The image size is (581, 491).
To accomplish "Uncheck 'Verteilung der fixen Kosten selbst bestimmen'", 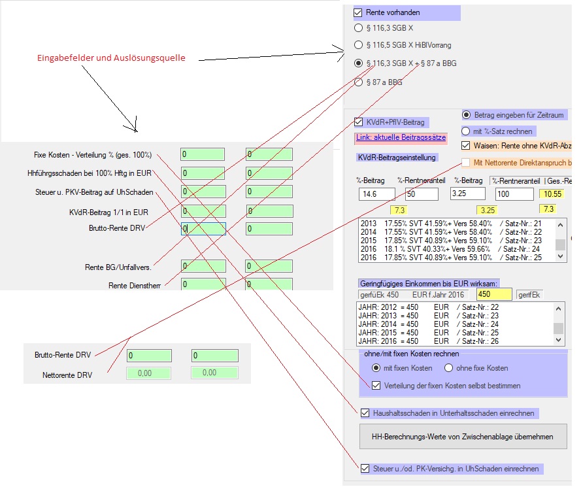I will (376, 386).
